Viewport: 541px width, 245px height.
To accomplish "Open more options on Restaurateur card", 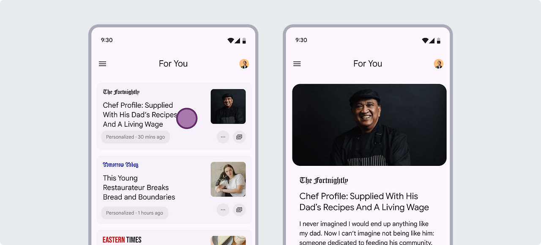I will tap(223, 210).
